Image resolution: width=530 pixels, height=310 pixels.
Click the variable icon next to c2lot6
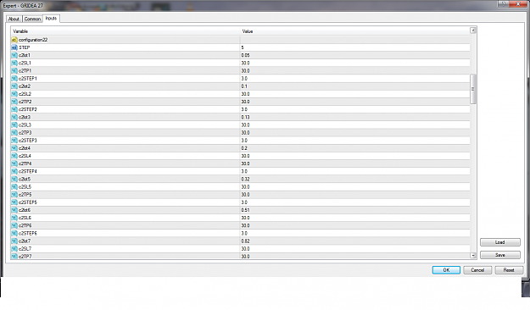tap(14, 210)
